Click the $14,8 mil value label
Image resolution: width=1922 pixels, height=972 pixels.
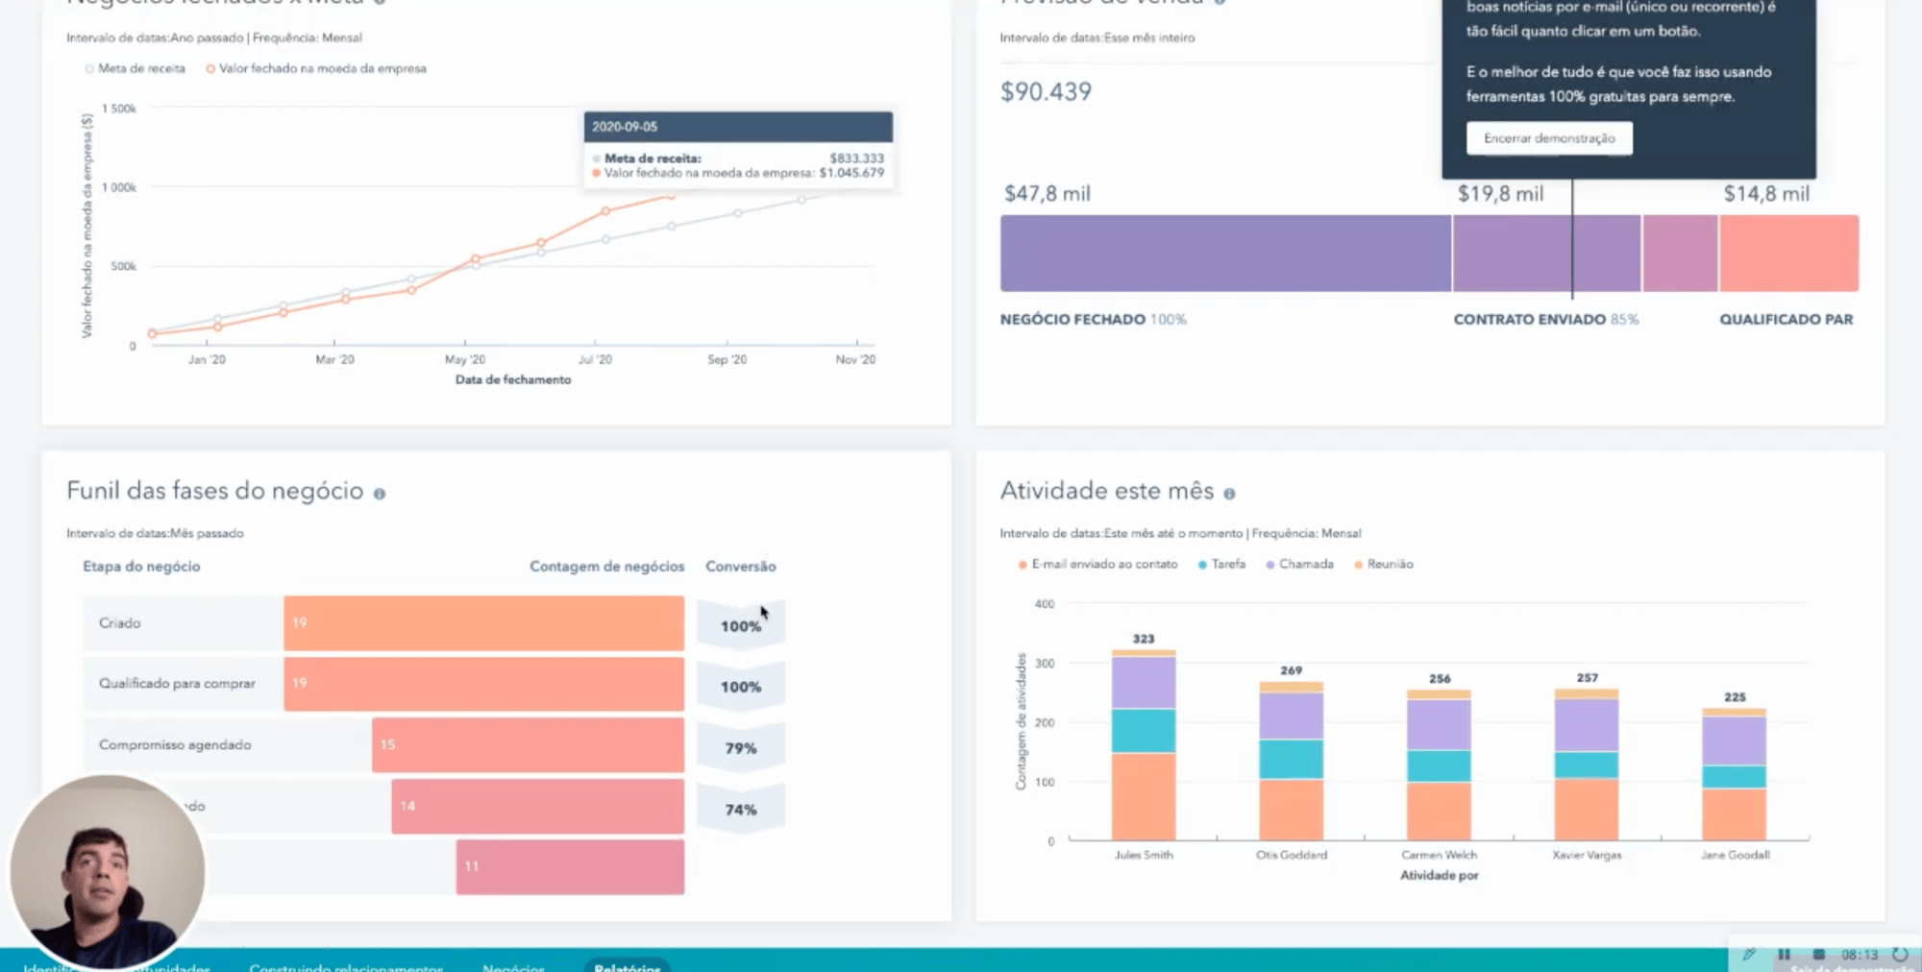pos(1766,194)
